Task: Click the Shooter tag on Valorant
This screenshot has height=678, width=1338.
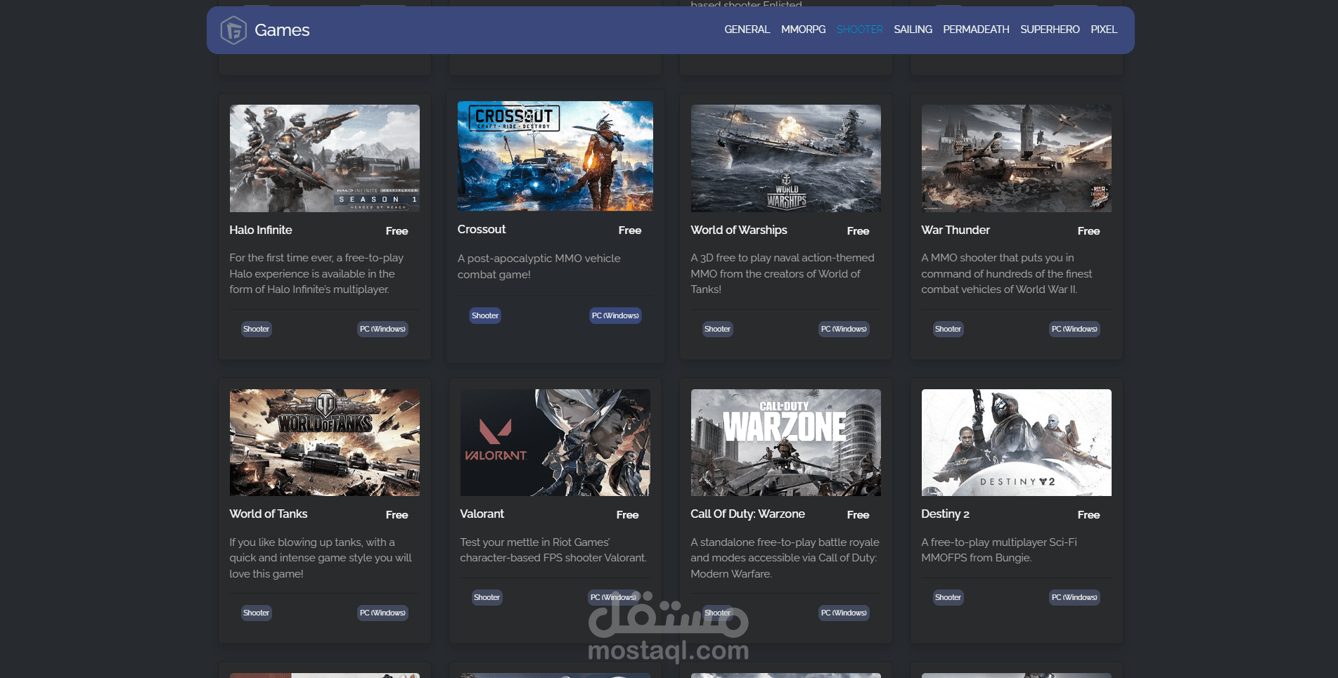Action: coord(487,597)
